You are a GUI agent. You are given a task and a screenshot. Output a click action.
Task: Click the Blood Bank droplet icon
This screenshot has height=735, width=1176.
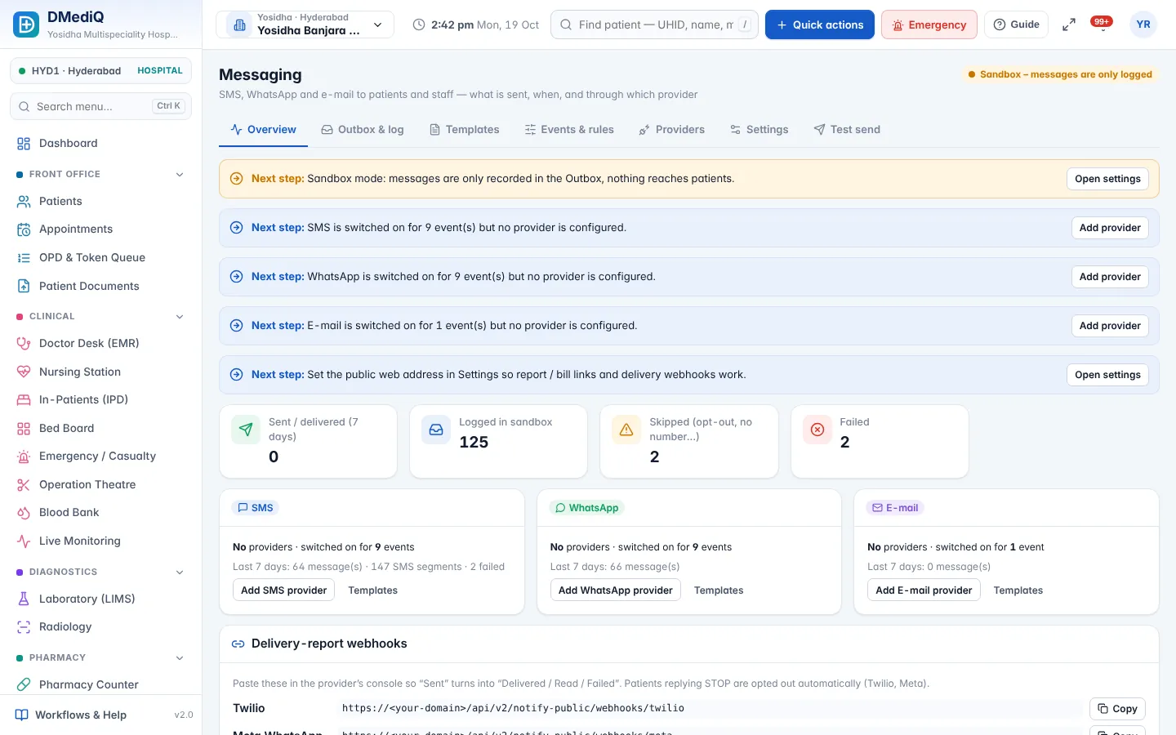coord(24,513)
